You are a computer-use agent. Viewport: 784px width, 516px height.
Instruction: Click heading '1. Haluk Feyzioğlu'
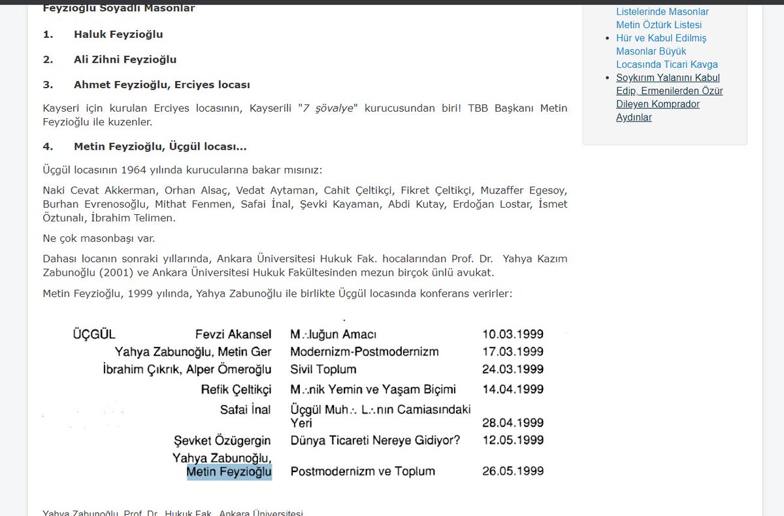pyautogui.click(x=103, y=34)
